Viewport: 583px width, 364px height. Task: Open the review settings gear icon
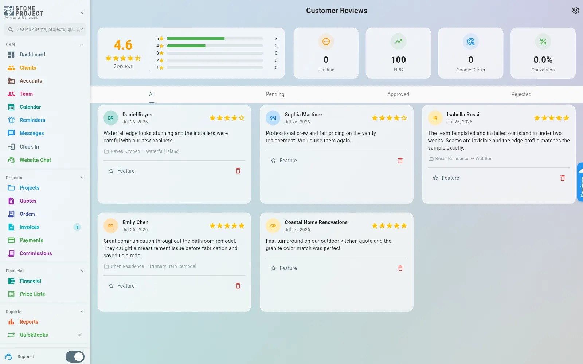click(575, 10)
